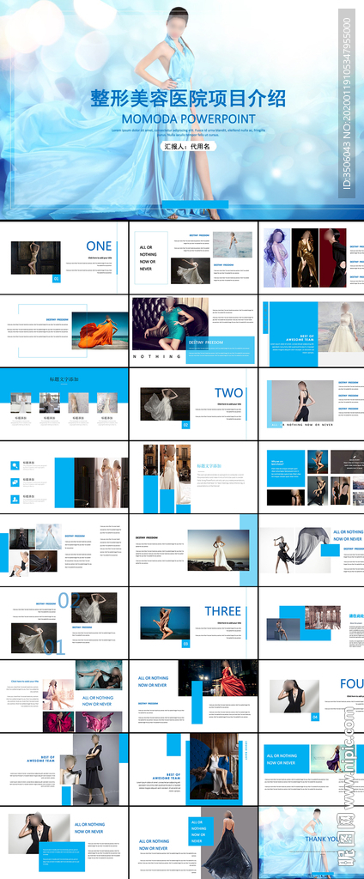The width and height of the screenshot is (364, 879).
Task: Open the three-portrait slide thumbnail
Action: point(312,258)
